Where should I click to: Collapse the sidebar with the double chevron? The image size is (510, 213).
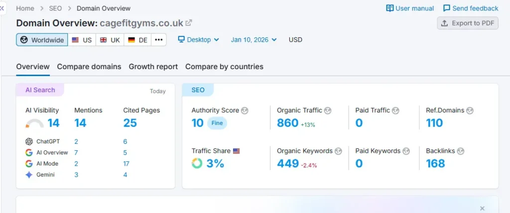coord(2,8)
